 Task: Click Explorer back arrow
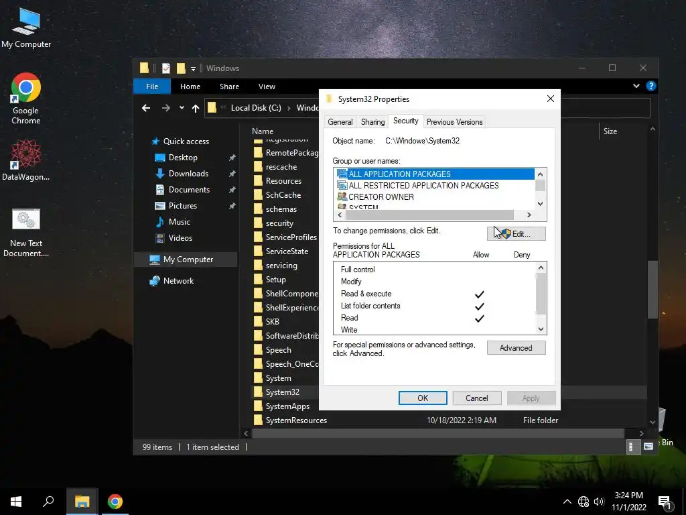[x=146, y=108]
